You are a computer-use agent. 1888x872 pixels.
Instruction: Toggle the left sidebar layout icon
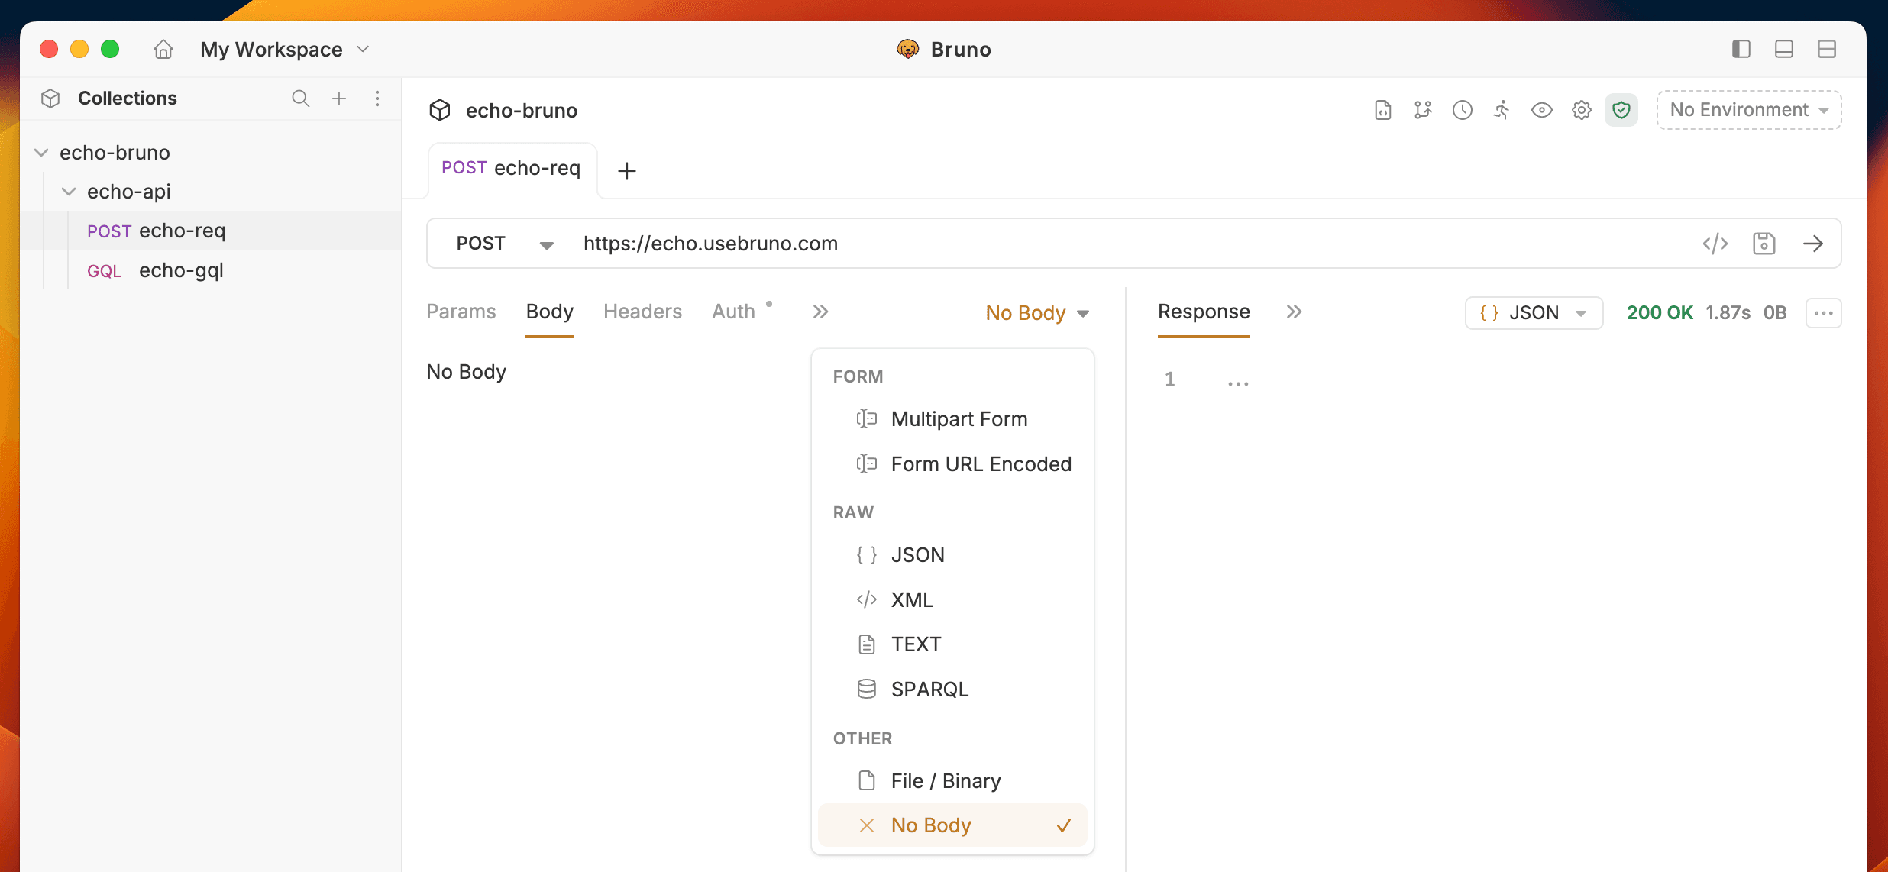(x=1741, y=50)
